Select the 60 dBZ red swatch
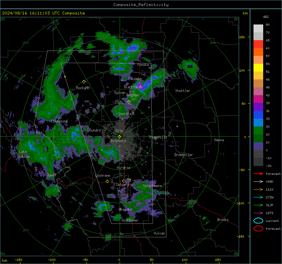282x264 pixels. coord(258,44)
